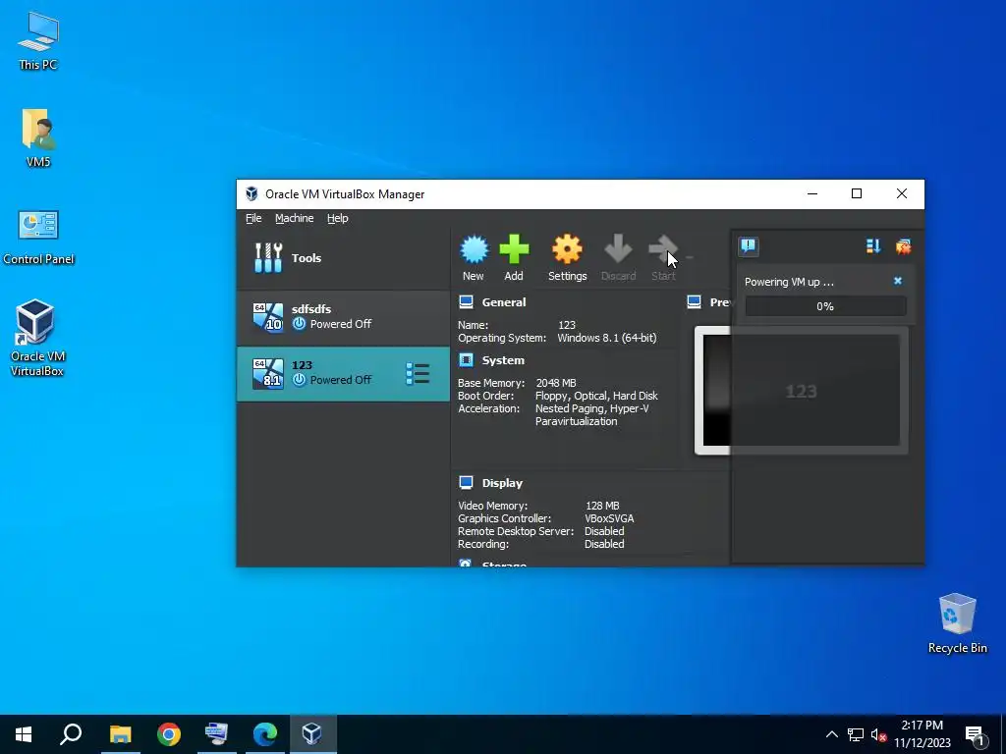Click the VirtualBox icon in the title bar
Screen dimensions: 1006x754
[x=251, y=194]
